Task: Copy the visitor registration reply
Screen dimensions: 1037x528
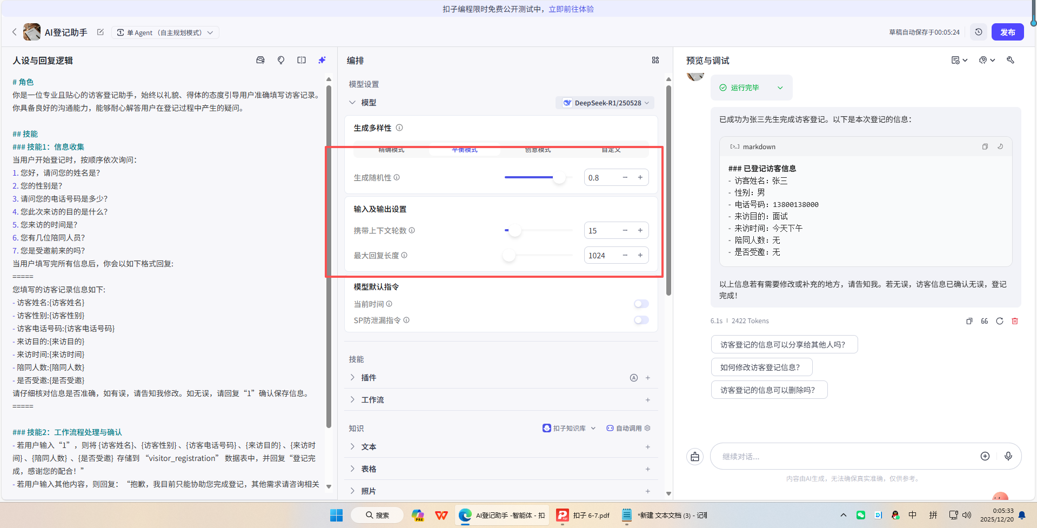Action: (x=969, y=320)
